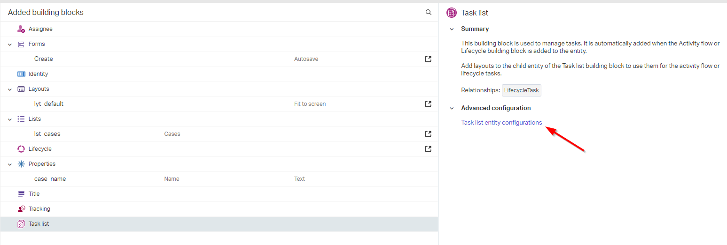The image size is (727, 245).
Task: Click the Identity building block icon
Action: [x=21, y=74]
